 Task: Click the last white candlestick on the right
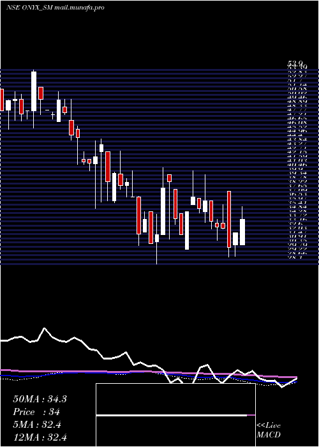pyautogui.click(x=242, y=232)
